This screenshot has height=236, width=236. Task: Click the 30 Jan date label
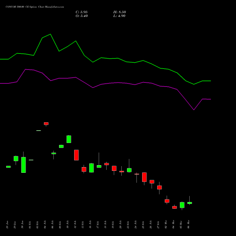pyautogui.click(x=22, y=225)
